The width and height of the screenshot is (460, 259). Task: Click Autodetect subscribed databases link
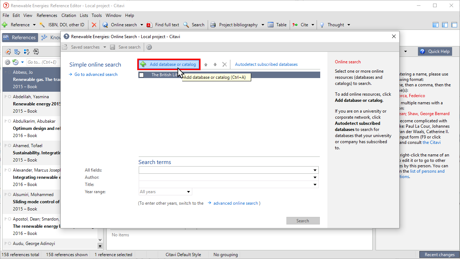coord(266,64)
